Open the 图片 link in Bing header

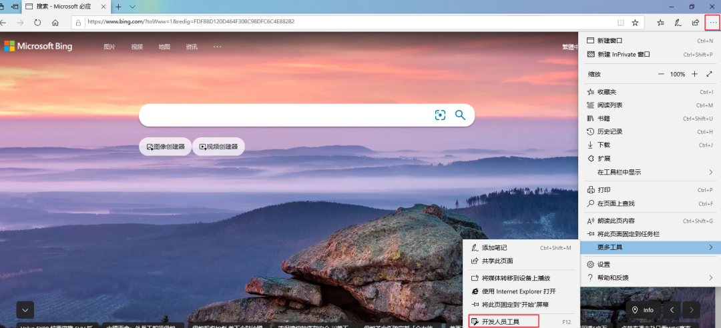[109, 47]
